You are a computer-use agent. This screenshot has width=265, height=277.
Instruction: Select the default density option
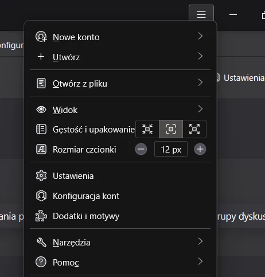tap(171, 129)
